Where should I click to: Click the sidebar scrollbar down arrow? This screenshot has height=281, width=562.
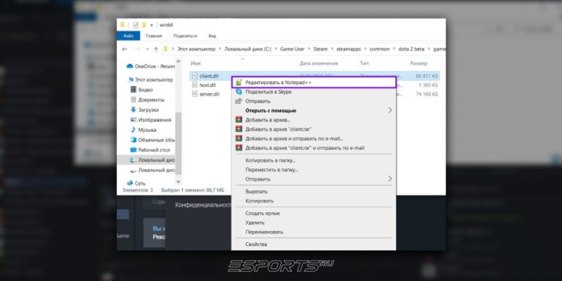coord(179,181)
